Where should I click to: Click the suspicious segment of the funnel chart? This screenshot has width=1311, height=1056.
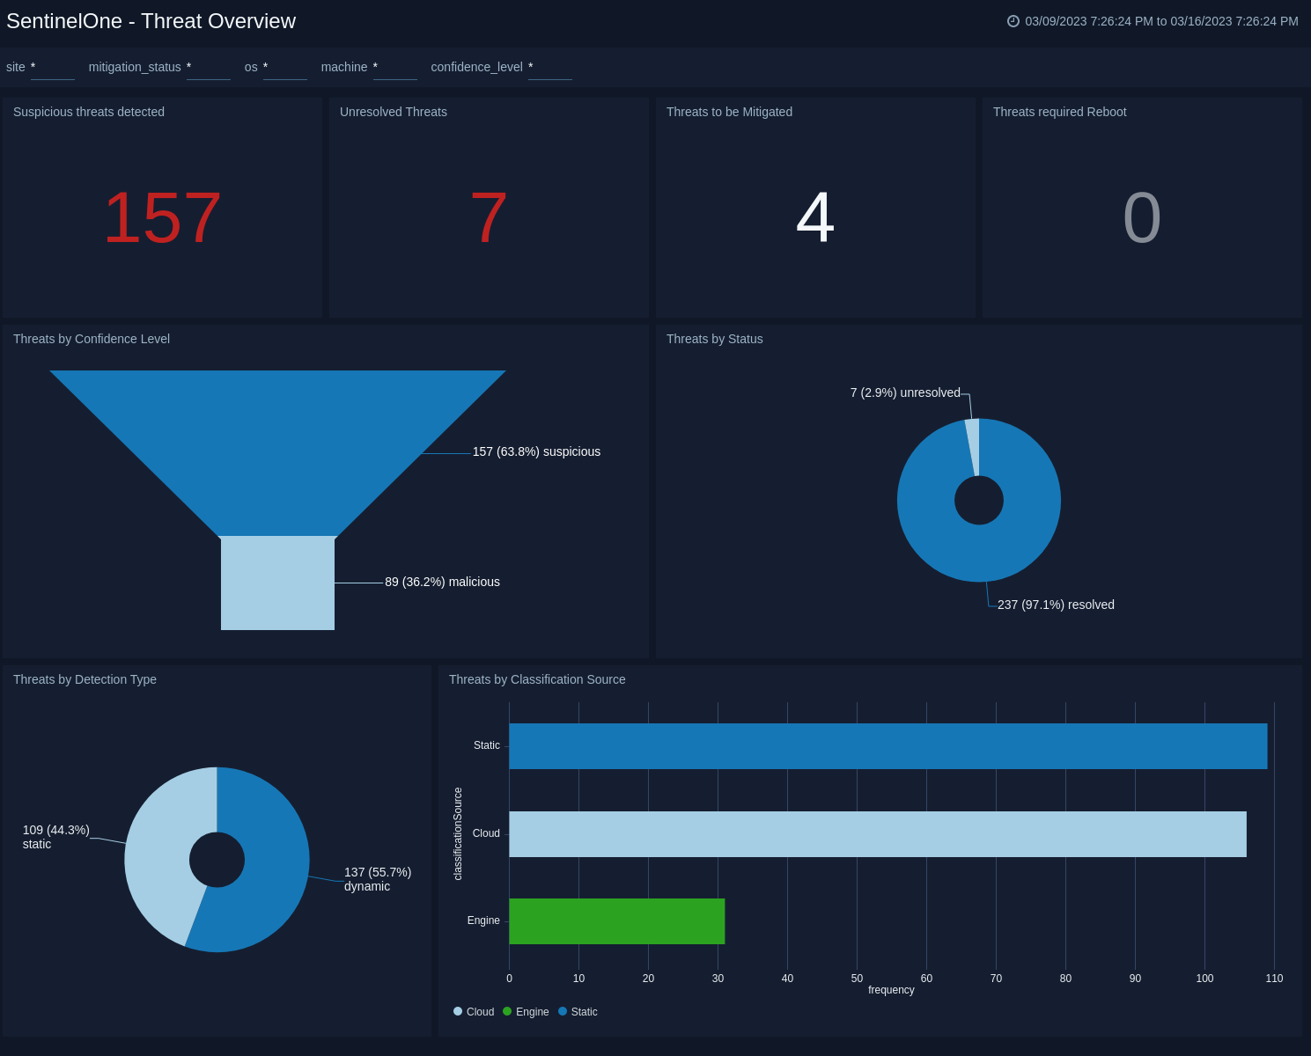pyautogui.click(x=277, y=431)
